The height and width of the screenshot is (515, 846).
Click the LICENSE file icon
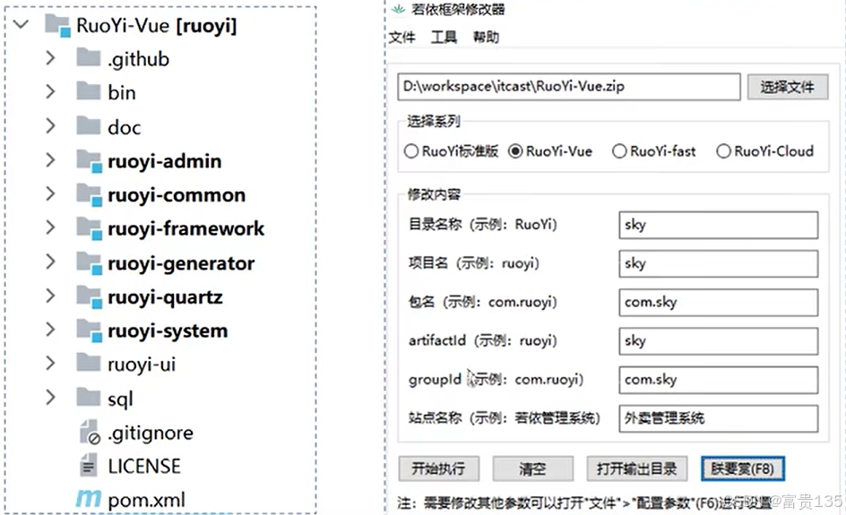89,466
